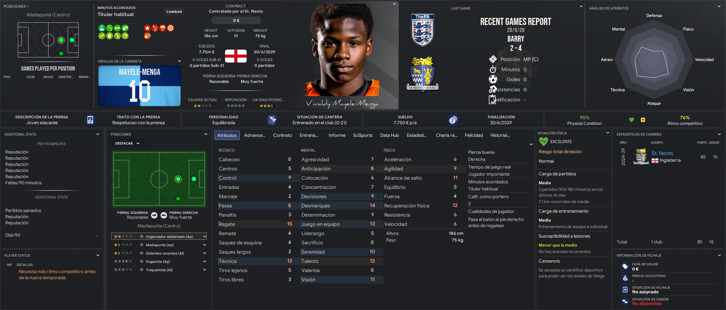Click the salary icon beside Sueldo
The image size is (726, 310).
[453, 120]
